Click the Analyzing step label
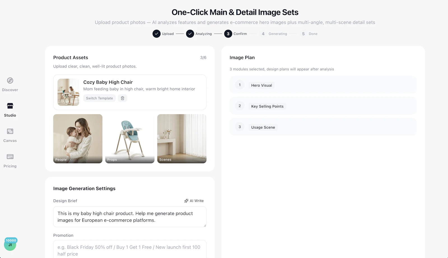This screenshot has height=258, width=448. point(204,34)
